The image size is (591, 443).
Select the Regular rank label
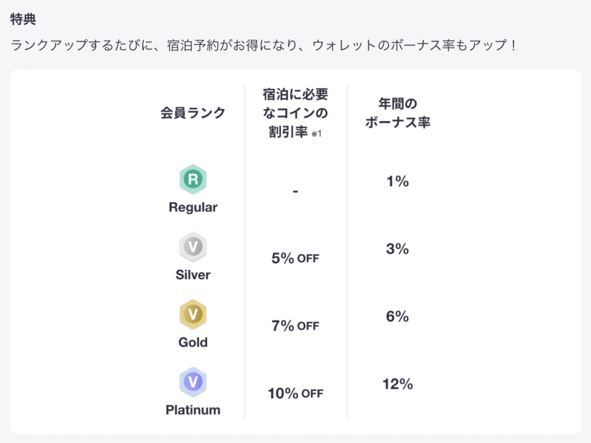[x=193, y=208]
